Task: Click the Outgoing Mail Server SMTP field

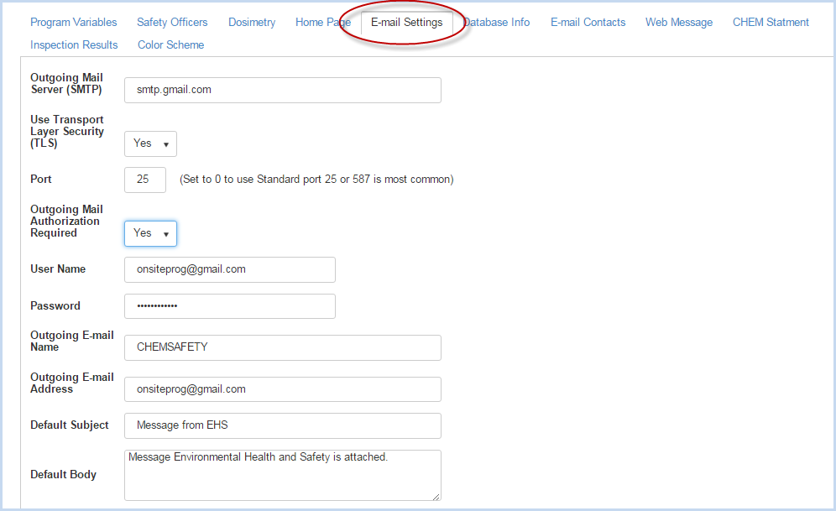Action: click(283, 90)
